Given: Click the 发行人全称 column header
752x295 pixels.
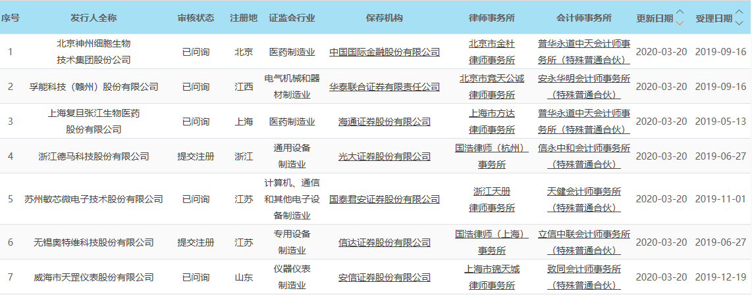Looking at the screenshot, I should 94,18.
